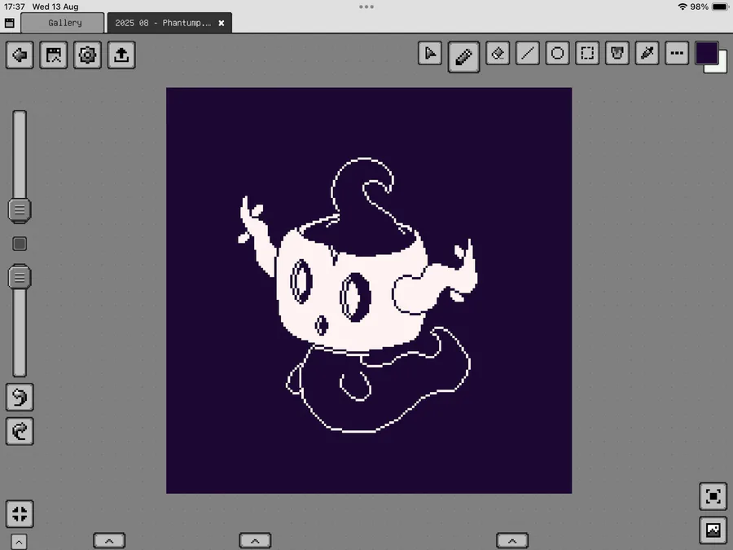Tap the fit canvas to screen icon

pos(713,496)
